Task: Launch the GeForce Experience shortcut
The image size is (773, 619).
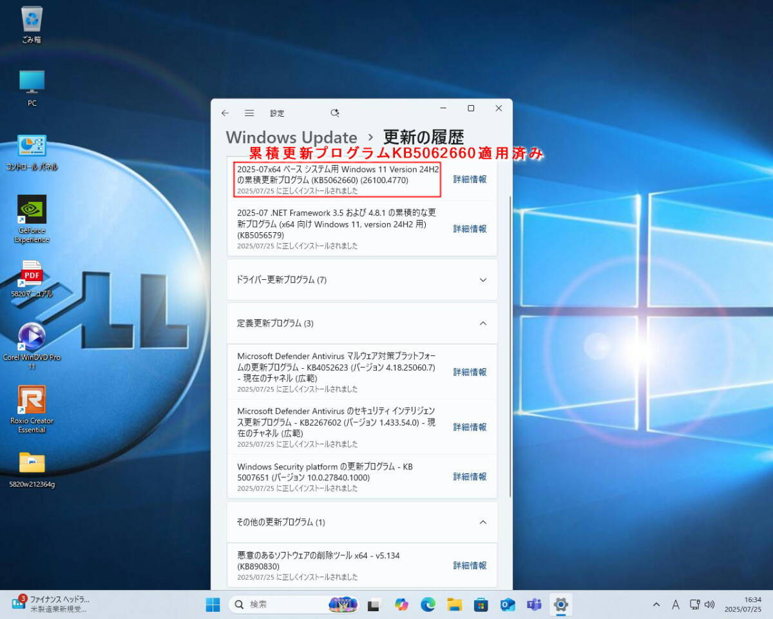Action: 32,219
